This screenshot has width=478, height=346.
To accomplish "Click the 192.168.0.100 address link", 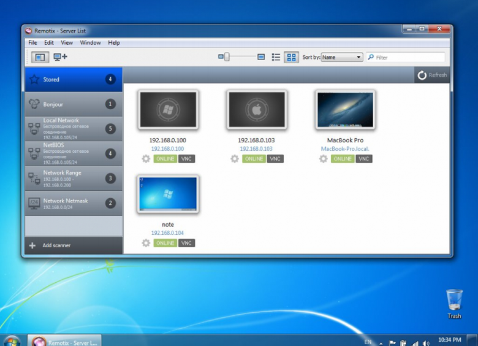I will click(x=168, y=149).
